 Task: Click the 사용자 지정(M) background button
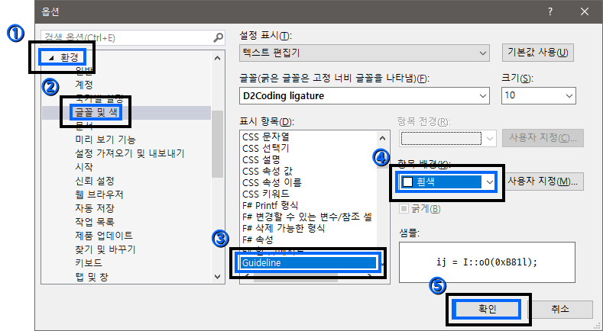[x=543, y=182]
